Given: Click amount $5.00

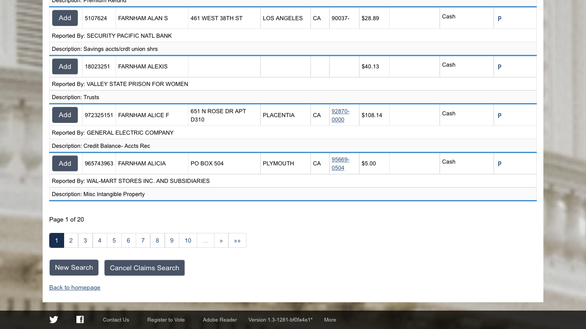Looking at the screenshot, I should pyautogui.click(x=369, y=163).
